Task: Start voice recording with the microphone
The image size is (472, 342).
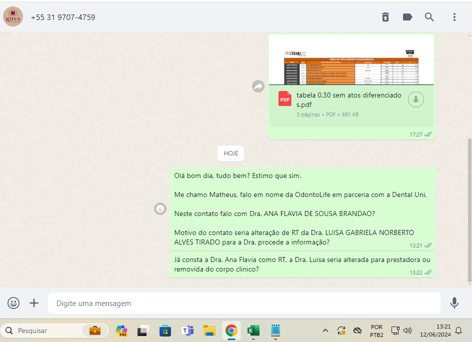Action: (454, 303)
